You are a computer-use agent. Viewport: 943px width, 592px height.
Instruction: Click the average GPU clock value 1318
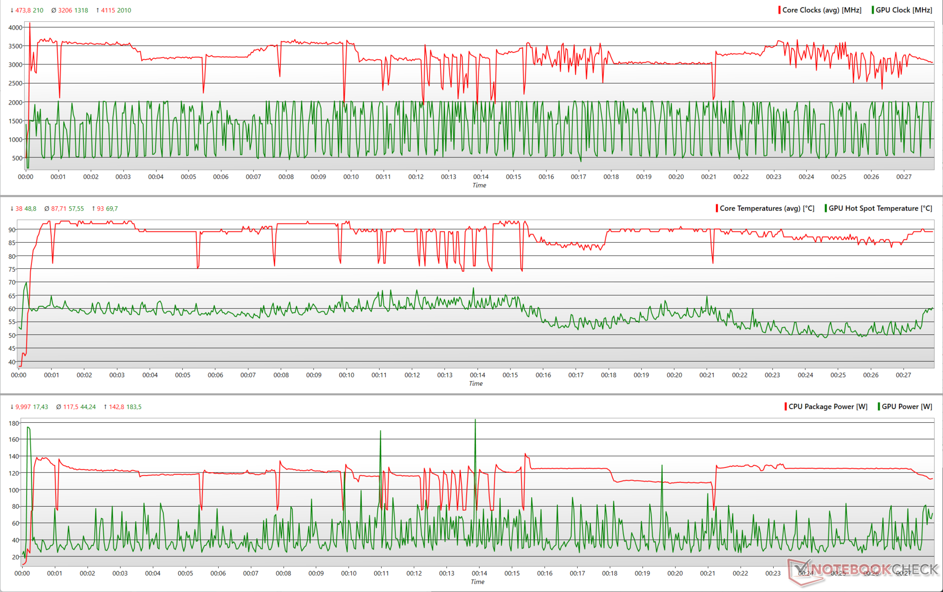(81, 10)
